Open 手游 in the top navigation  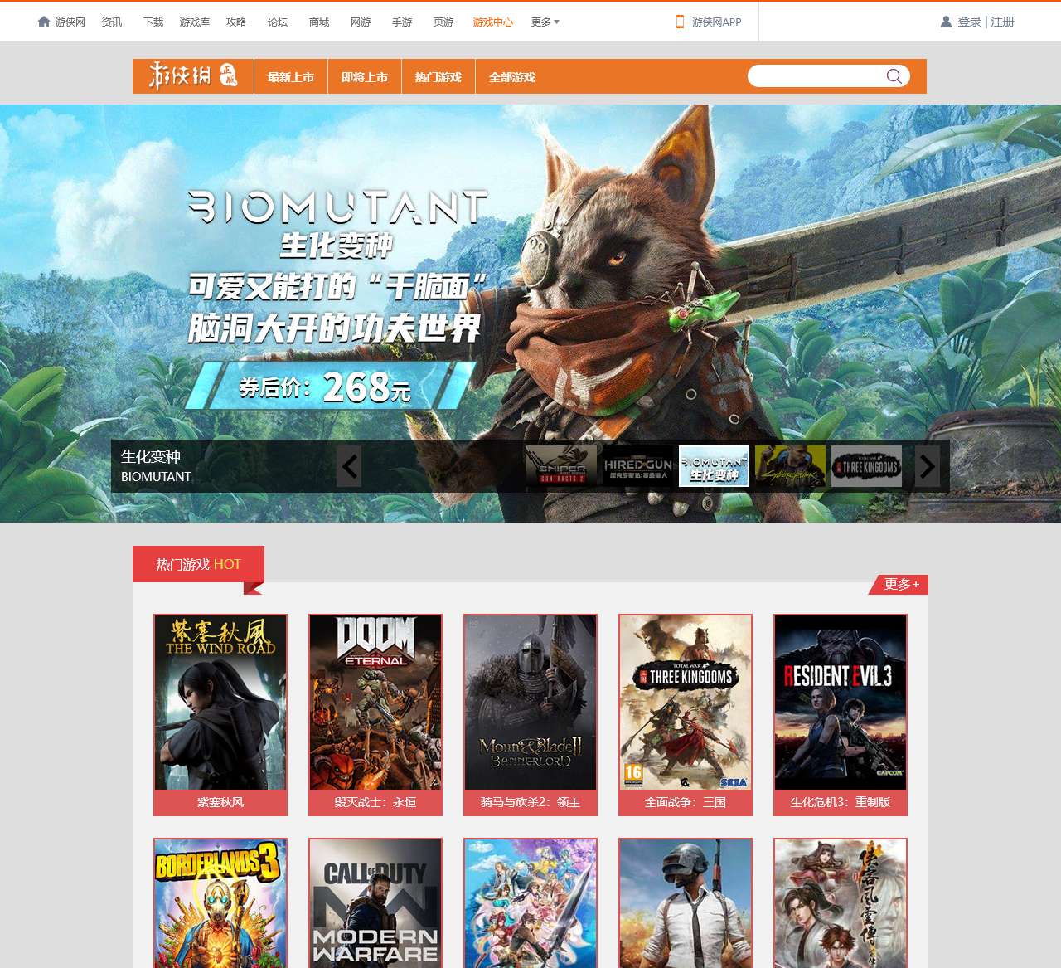tap(402, 22)
